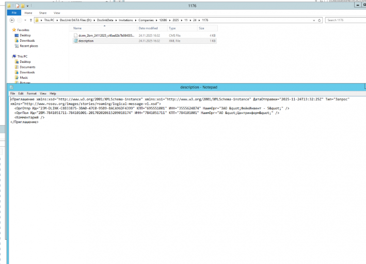Select Music in the navigation pane
The height and width of the screenshot is (264, 366).
[x=24, y=77]
